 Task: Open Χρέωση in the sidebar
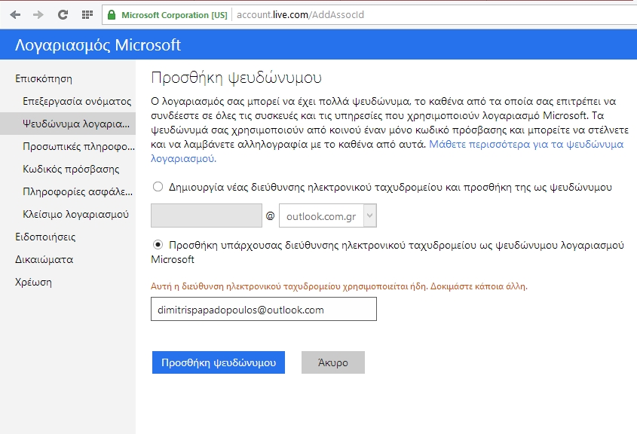(x=33, y=282)
